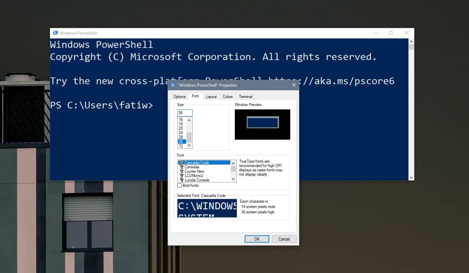Select the Font tab
Screen dimensions: 469x273
(x=195, y=96)
